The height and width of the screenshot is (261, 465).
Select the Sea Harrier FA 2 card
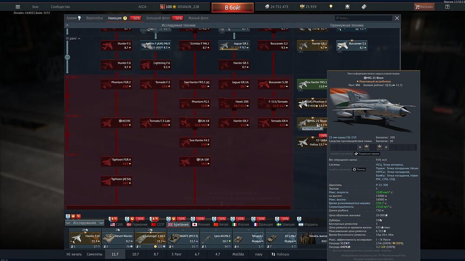tap(195, 142)
